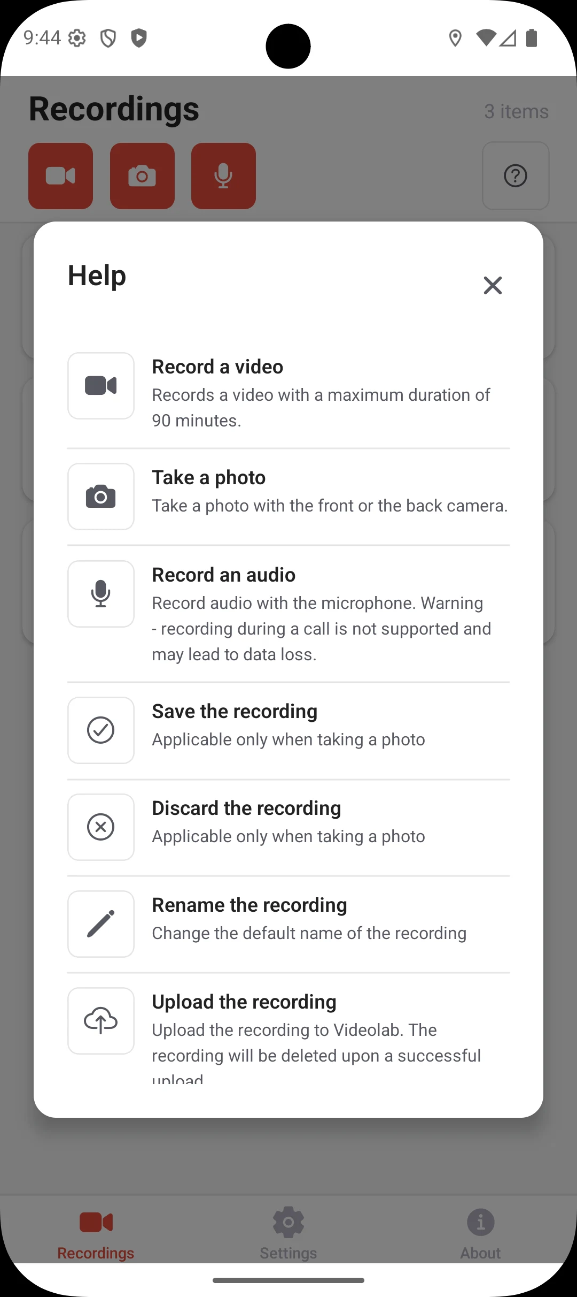Click the audio recording warning description

[x=322, y=629]
